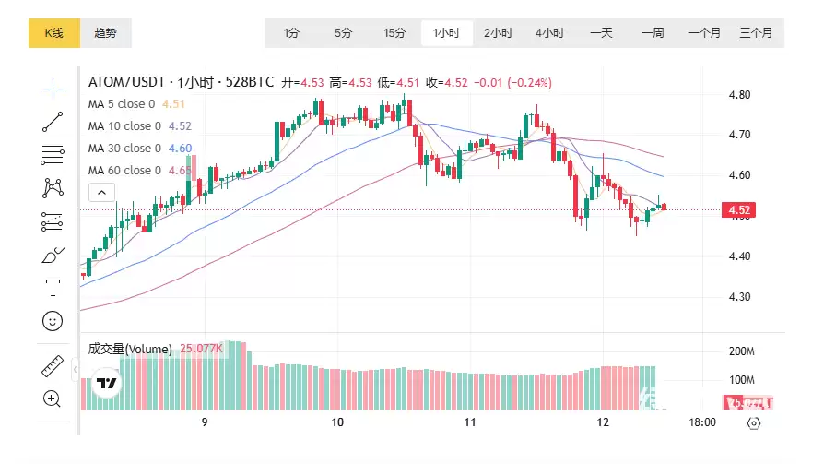Collapse the left drawing toolbar

click(x=75, y=370)
